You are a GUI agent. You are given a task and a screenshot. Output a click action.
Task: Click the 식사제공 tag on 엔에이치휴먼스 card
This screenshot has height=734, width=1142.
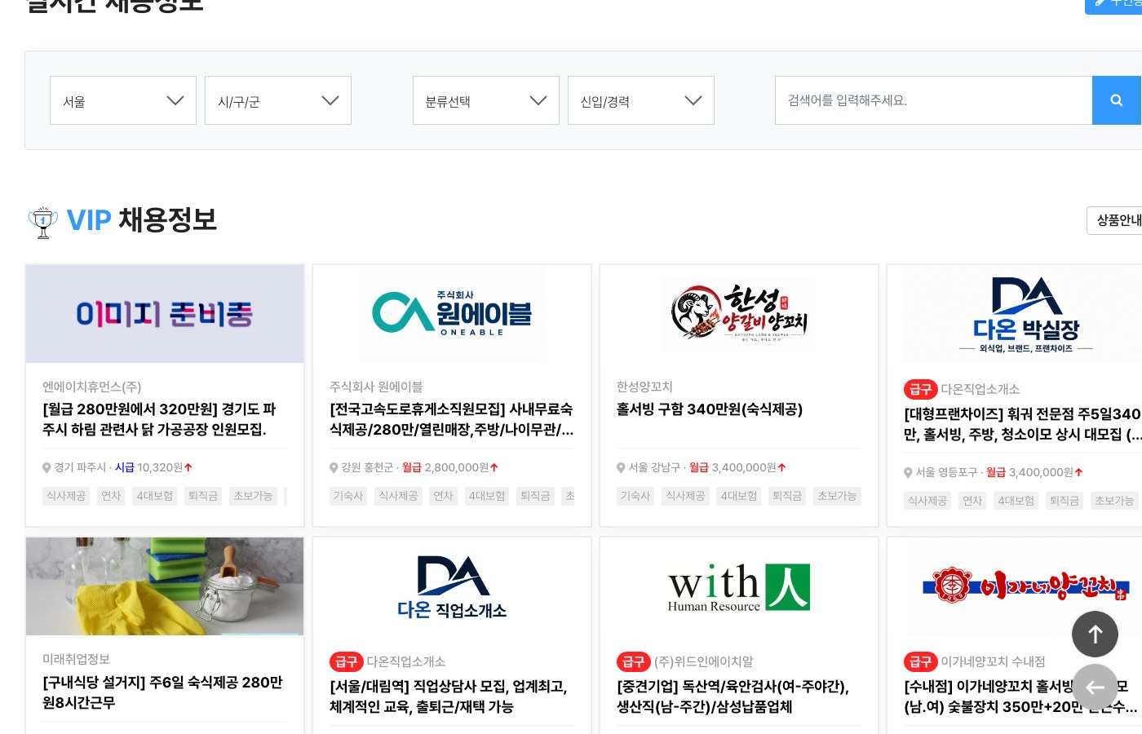(66, 496)
